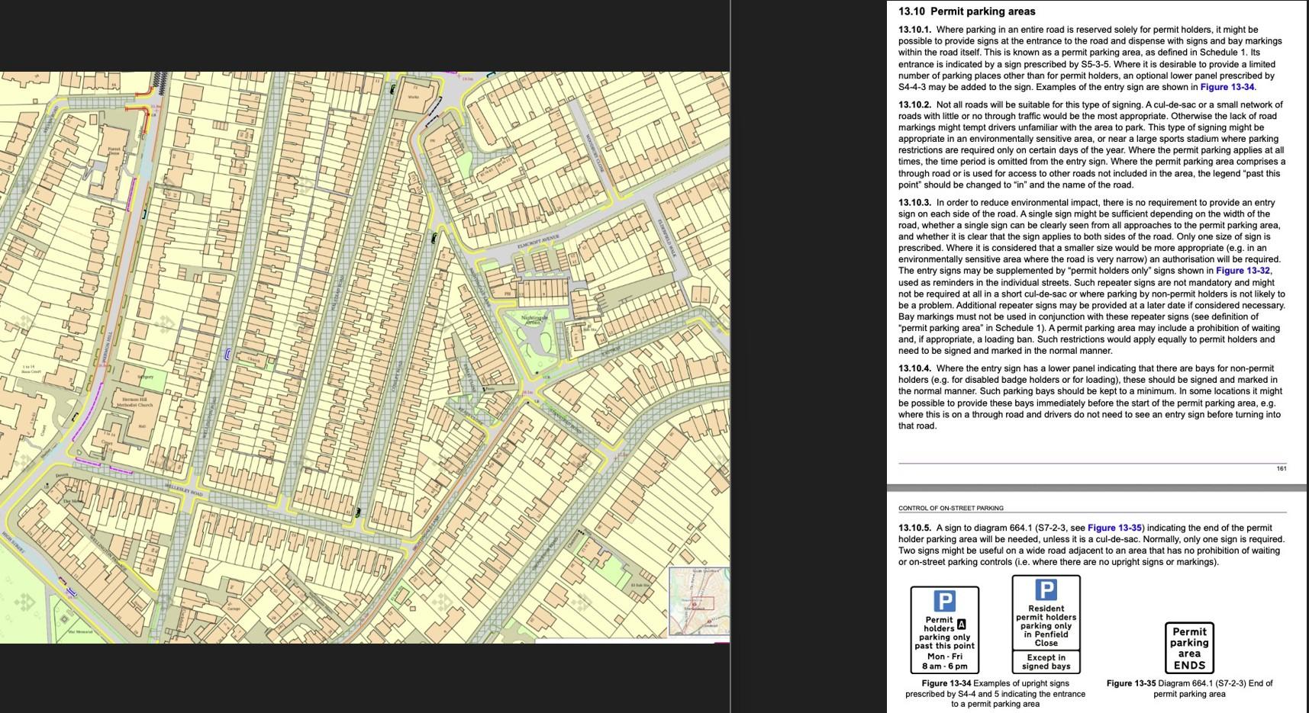Click the blue bay marker beside the Church label
This screenshot has width=1309, height=713.
point(227,354)
